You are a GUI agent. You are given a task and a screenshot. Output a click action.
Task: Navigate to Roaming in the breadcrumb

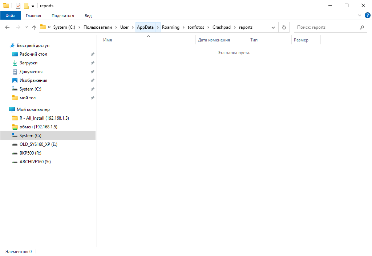[x=170, y=27]
